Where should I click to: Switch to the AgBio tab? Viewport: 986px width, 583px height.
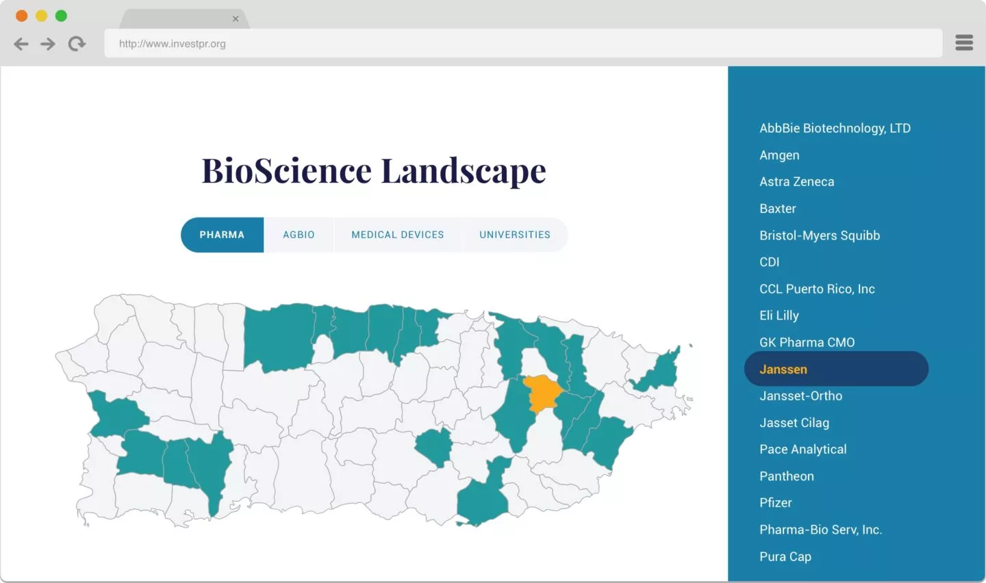(299, 235)
